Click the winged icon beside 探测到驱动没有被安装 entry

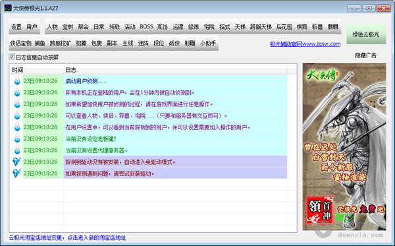(17, 162)
